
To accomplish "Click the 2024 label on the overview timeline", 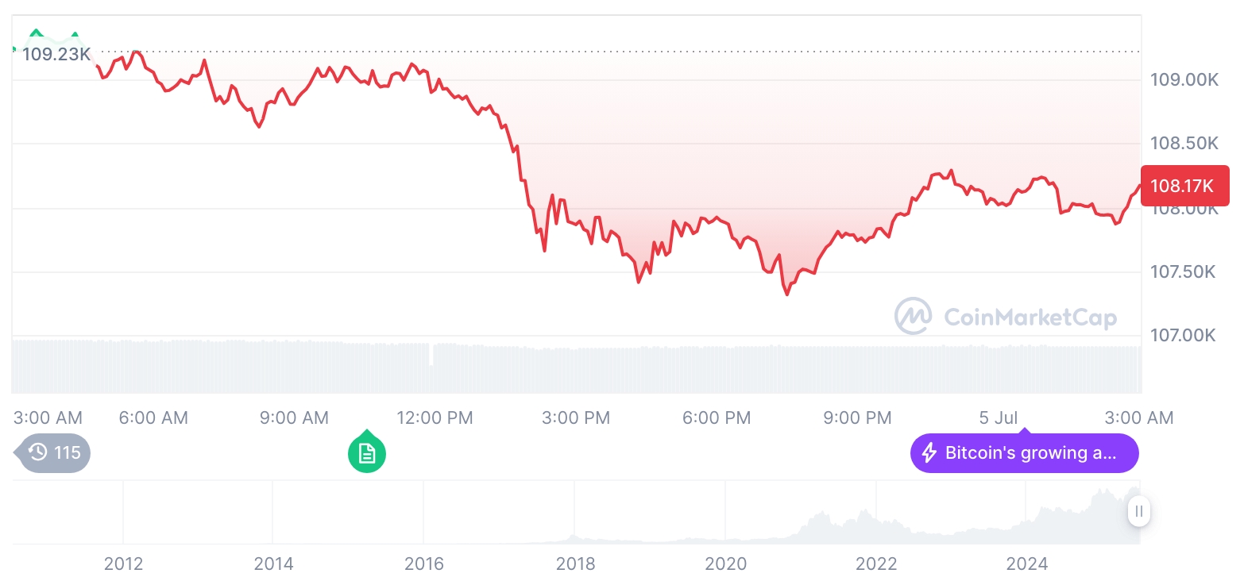I will [x=1027, y=564].
